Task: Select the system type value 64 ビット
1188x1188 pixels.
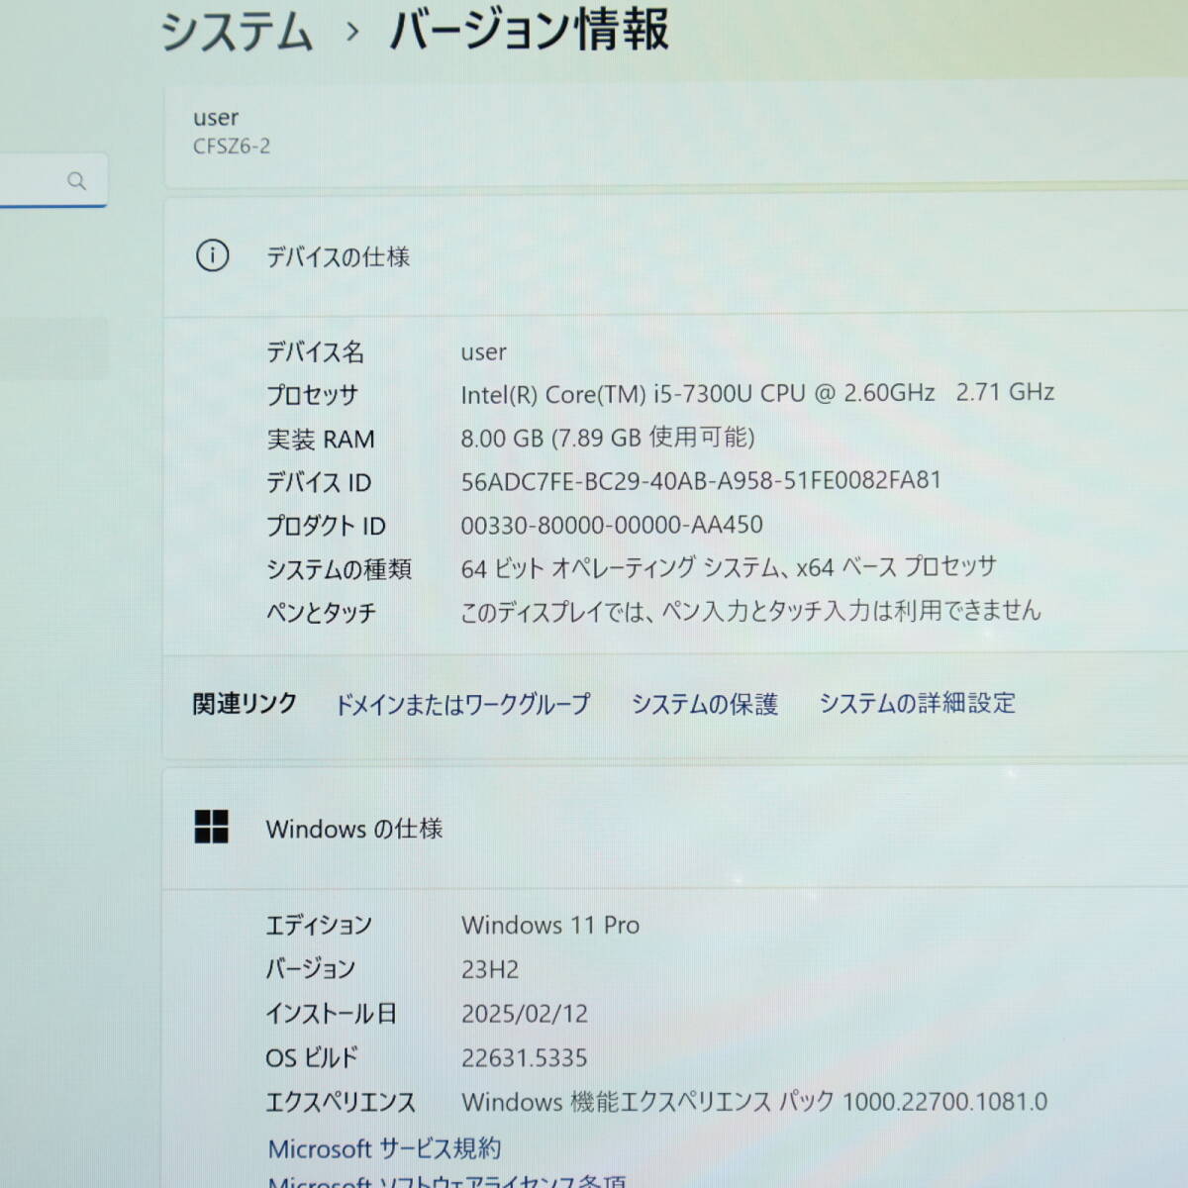Action: pyautogui.click(x=729, y=567)
